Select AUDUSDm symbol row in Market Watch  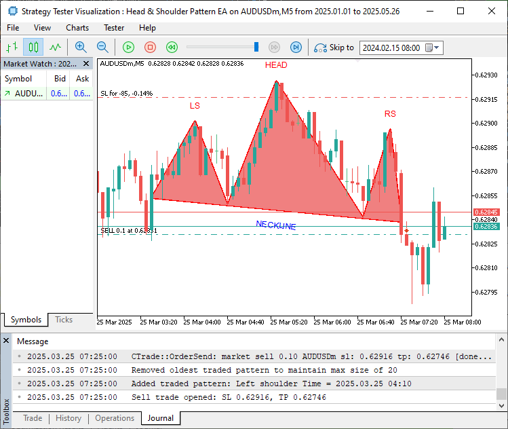27,94
